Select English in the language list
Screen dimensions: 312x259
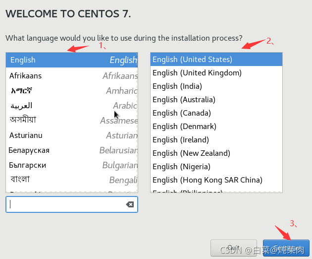coord(72,60)
